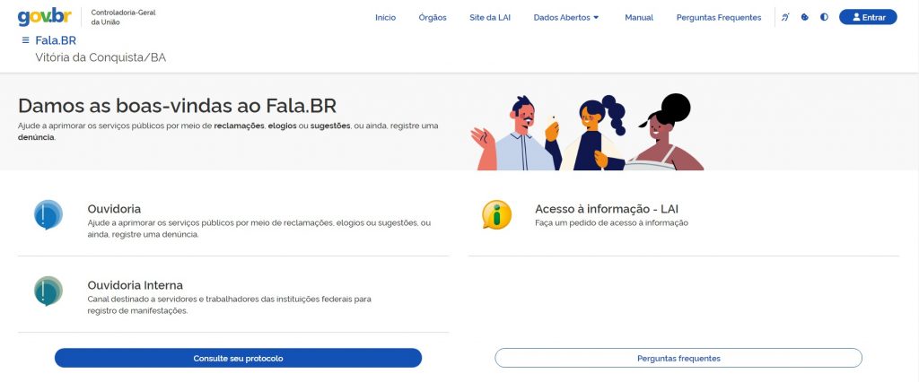Open Perguntas Frequentes in the top navigation
Viewport: 919px width, 382px height.
719,18
